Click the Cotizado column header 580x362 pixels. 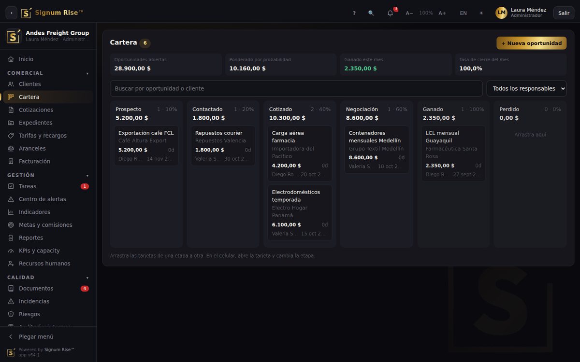pos(300,113)
